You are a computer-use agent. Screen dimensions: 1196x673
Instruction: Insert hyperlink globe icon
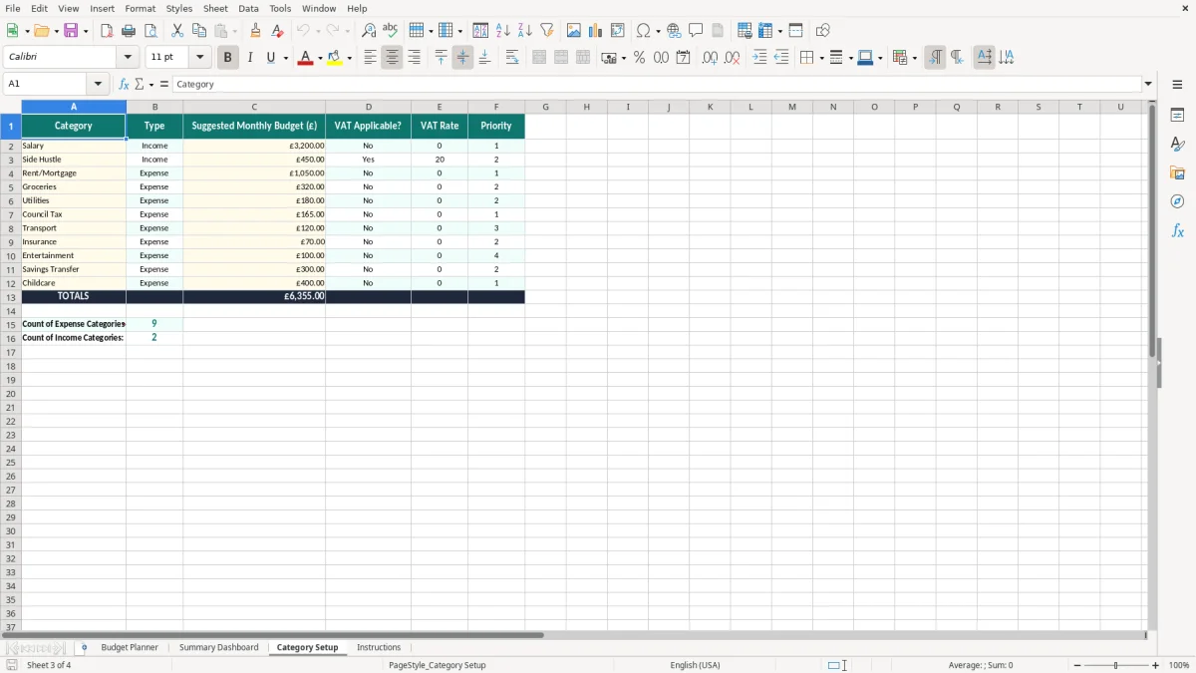(x=674, y=31)
